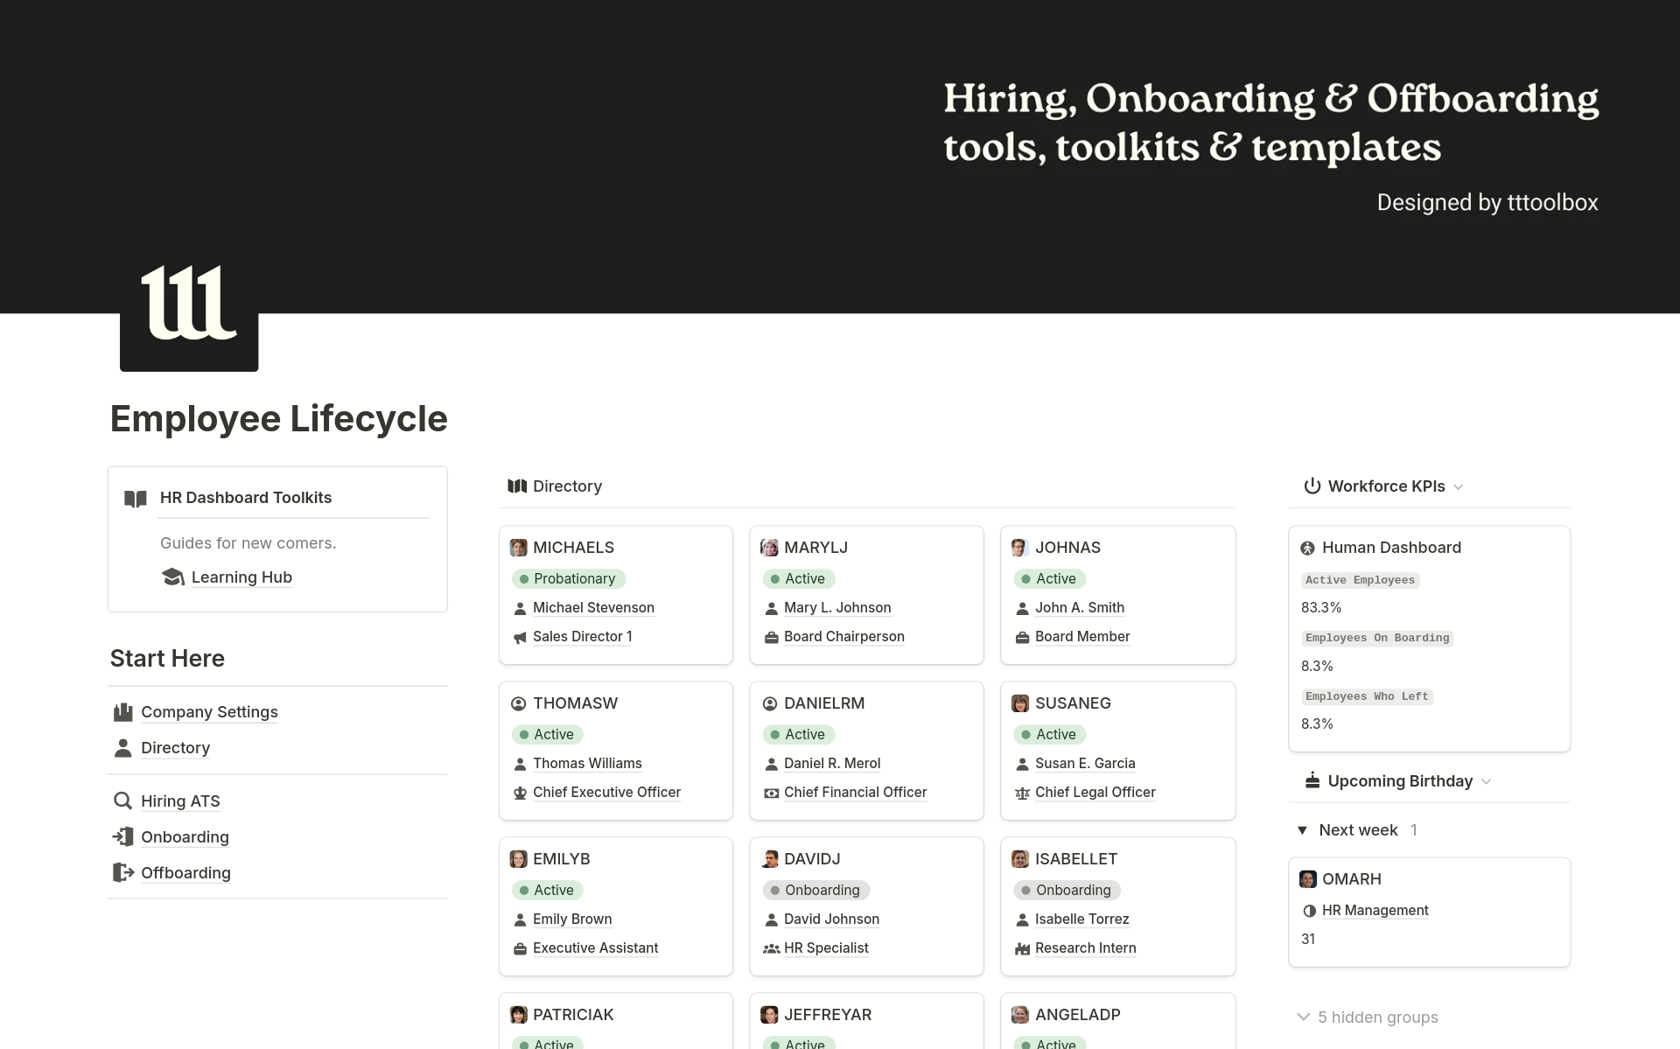Click the ttt logo page icon
Screen dimensions: 1680x1049
(x=189, y=302)
